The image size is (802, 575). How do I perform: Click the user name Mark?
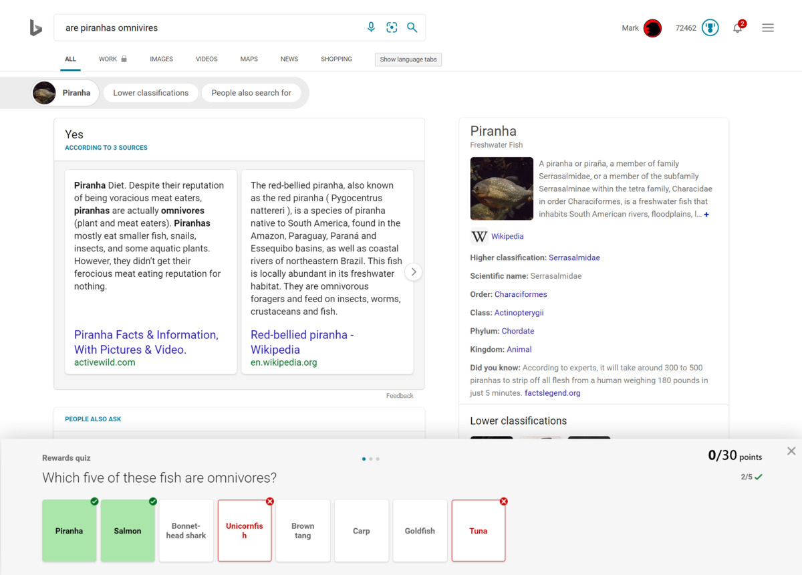[x=630, y=28]
